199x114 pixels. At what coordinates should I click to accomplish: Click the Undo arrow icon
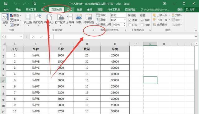tap(15, 3)
